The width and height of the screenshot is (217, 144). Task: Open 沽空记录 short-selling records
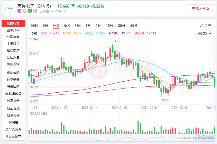tap(13, 80)
